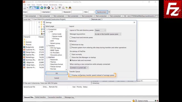The height and width of the screenshot is (102, 182).
Task: Open the Transfer menu
Action: click(x=39, y=5)
